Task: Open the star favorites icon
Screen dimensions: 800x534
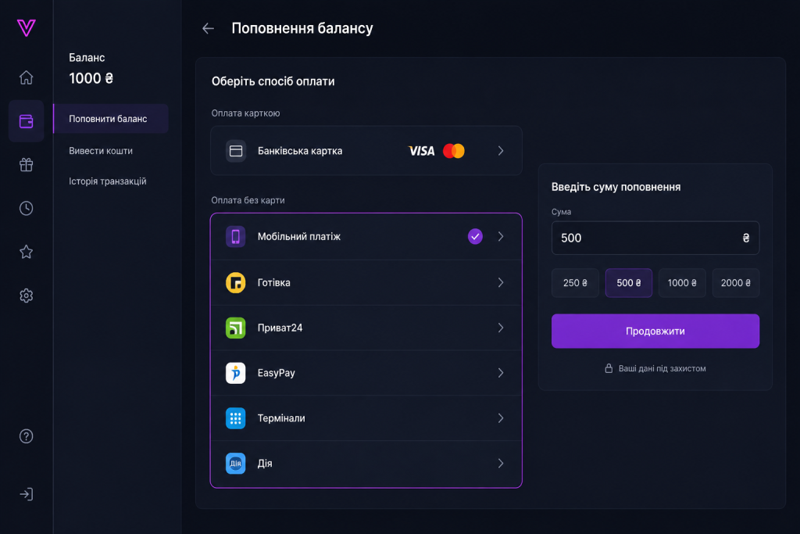Action: pyautogui.click(x=26, y=252)
